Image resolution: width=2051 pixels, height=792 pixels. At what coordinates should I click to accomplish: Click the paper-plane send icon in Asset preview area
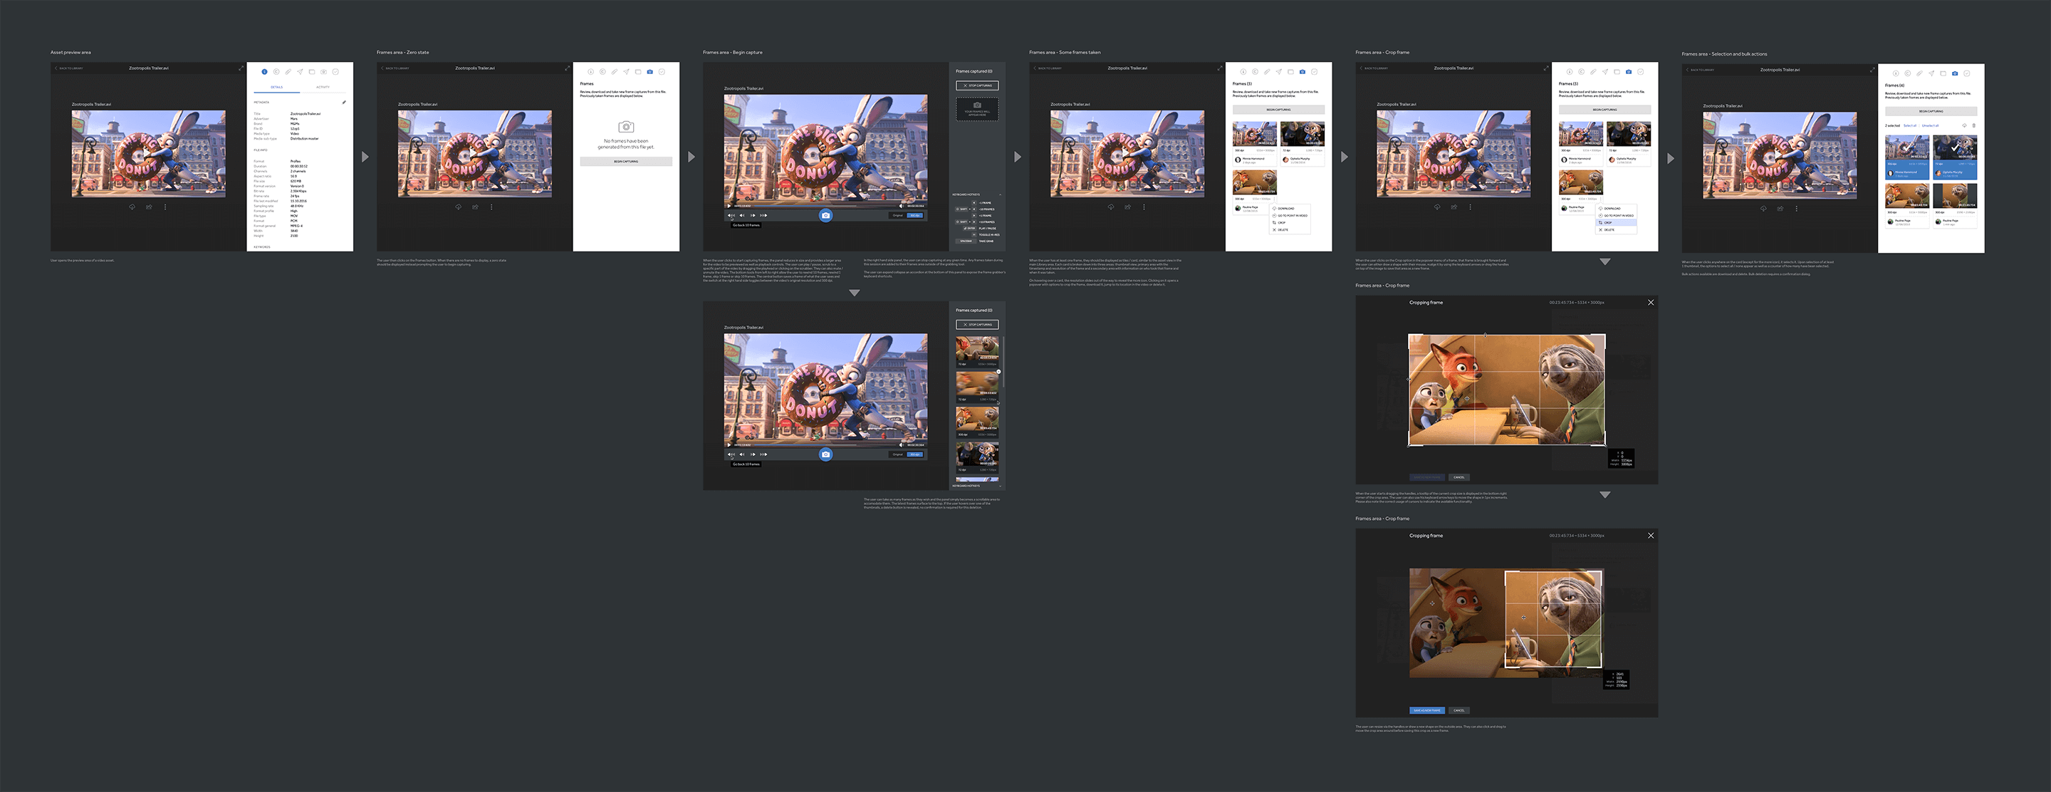coord(300,72)
